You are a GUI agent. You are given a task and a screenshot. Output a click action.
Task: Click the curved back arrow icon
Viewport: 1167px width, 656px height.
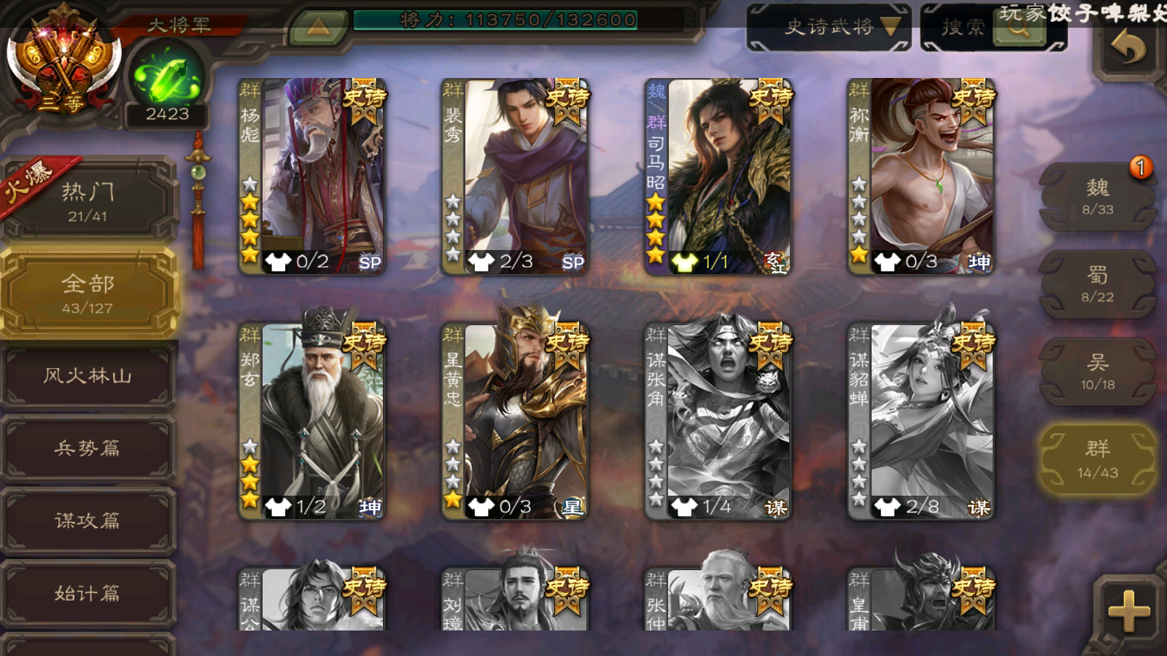click(x=1128, y=50)
